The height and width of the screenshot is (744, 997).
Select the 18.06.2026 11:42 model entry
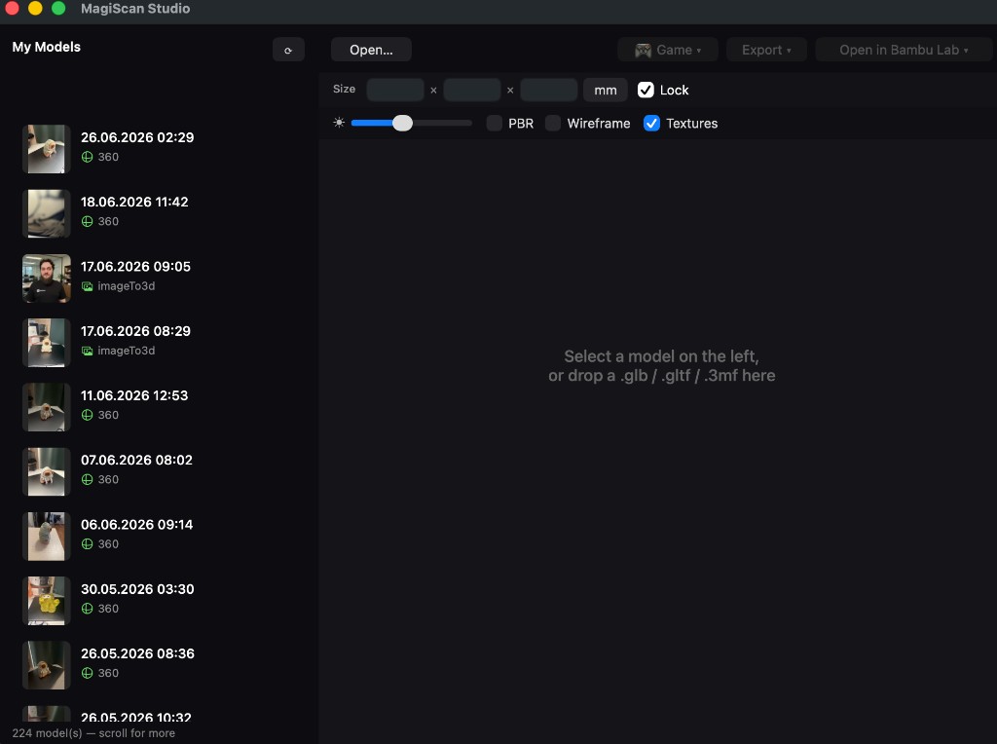[161, 213]
